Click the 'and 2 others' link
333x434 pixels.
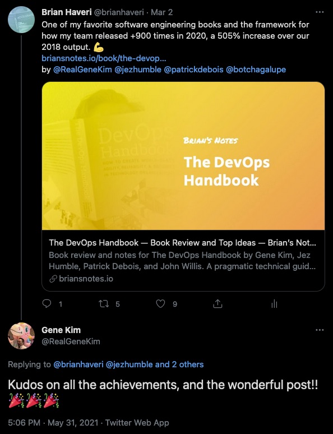(x=179, y=364)
